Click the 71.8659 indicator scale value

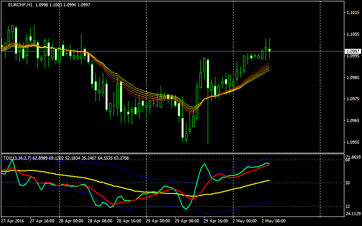click(x=353, y=157)
